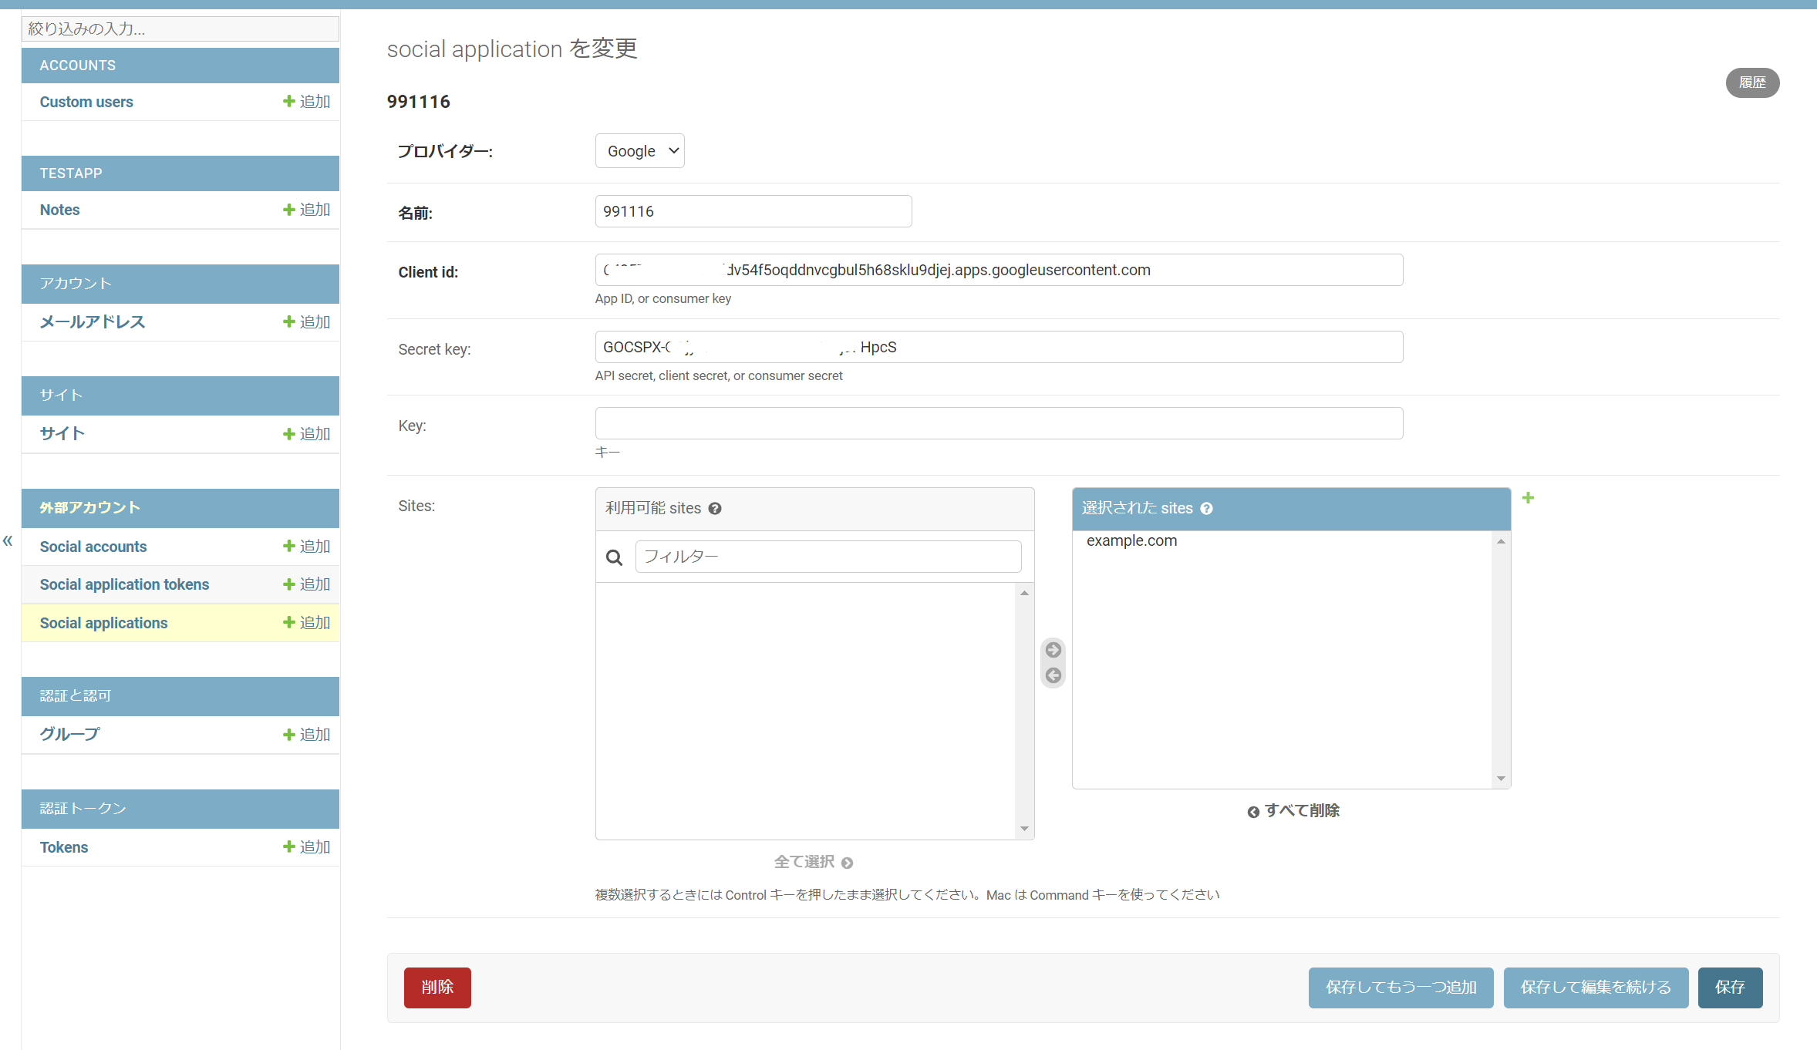Click the help icon beside 利用可能 sites

click(x=715, y=508)
